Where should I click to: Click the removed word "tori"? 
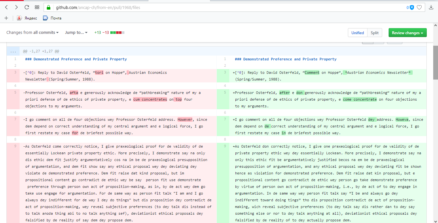pyautogui.click(x=99, y=73)
